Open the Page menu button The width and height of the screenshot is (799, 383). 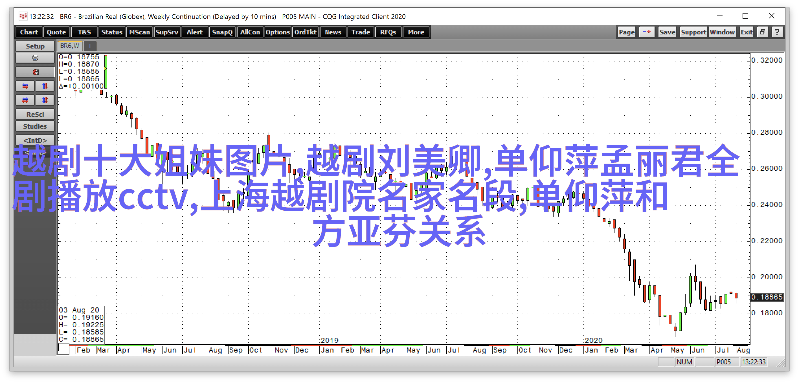click(x=626, y=32)
